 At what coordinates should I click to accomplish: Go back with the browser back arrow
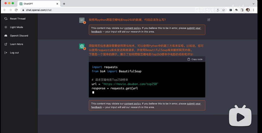[x=5, y=10]
